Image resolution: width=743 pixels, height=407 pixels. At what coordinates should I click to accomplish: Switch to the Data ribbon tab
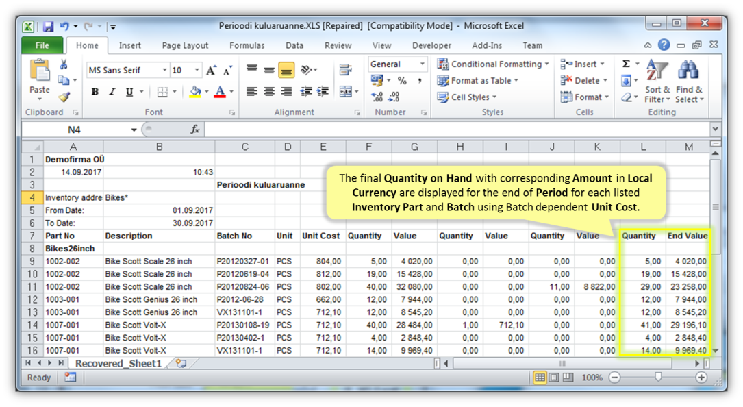pyautogui.click(x=294, y=45)
